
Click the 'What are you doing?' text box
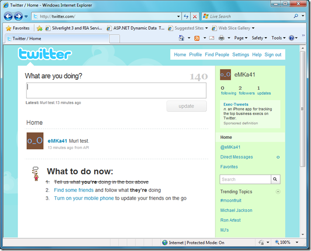pyautogui.click(x=116, y=90)
